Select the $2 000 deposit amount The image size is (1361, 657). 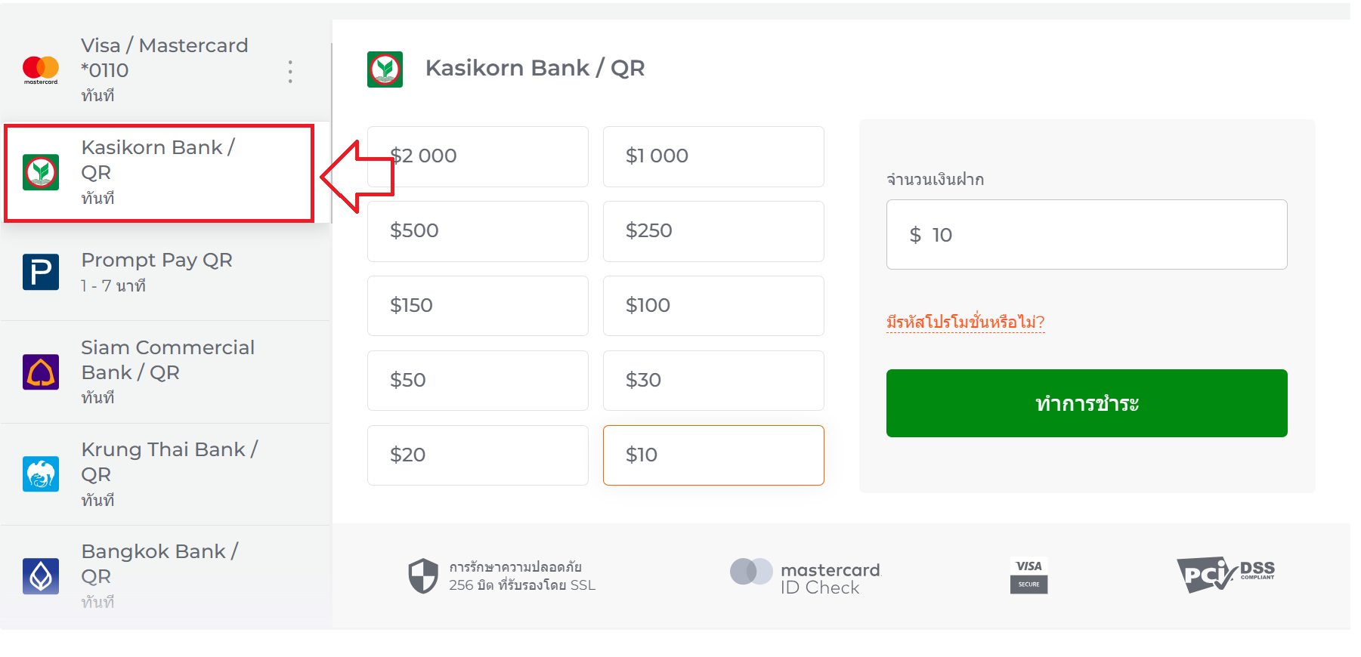click(x=478, y=156)
